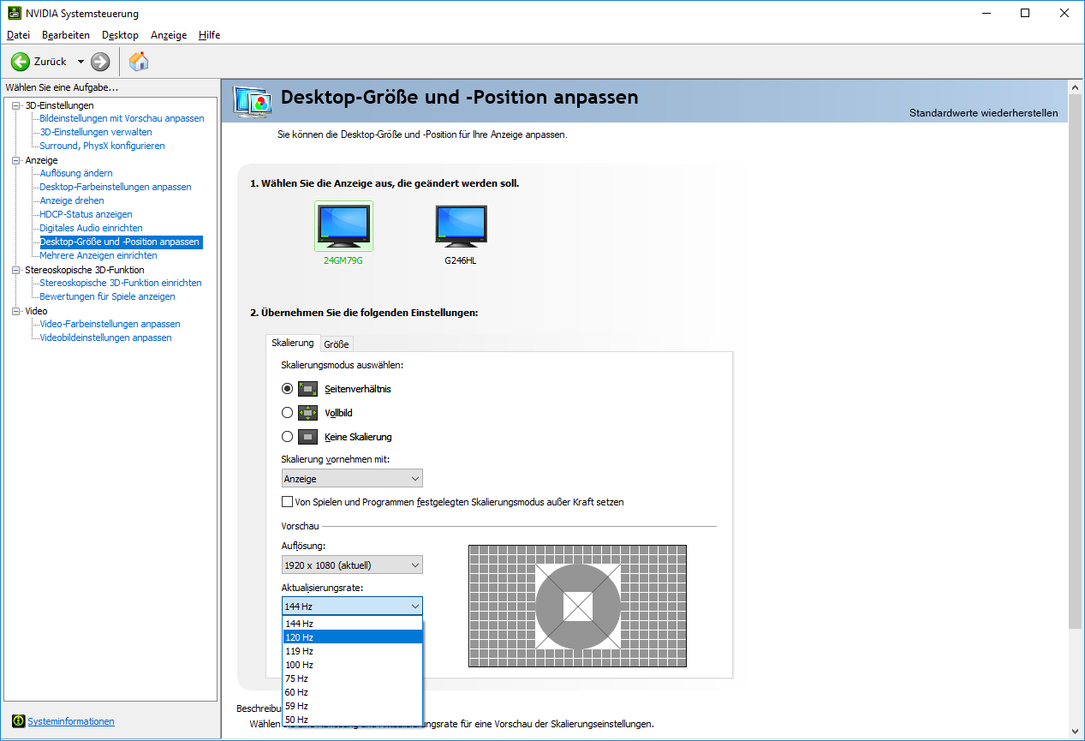Open Mehrere Anzeigen einrichten

tap(98, 255)
